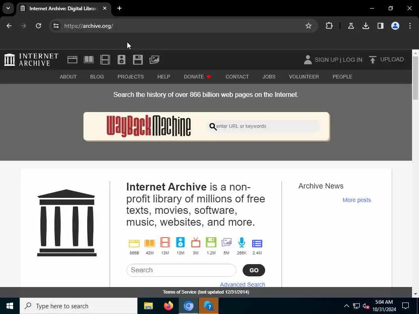Open the BLOG menu item
419x314 pixels.
click(97, 76)
